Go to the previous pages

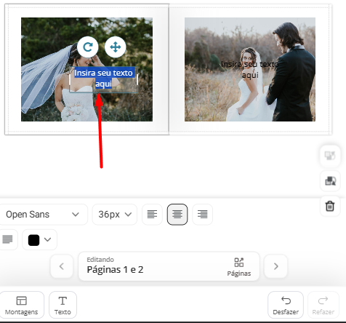(62, 266)
